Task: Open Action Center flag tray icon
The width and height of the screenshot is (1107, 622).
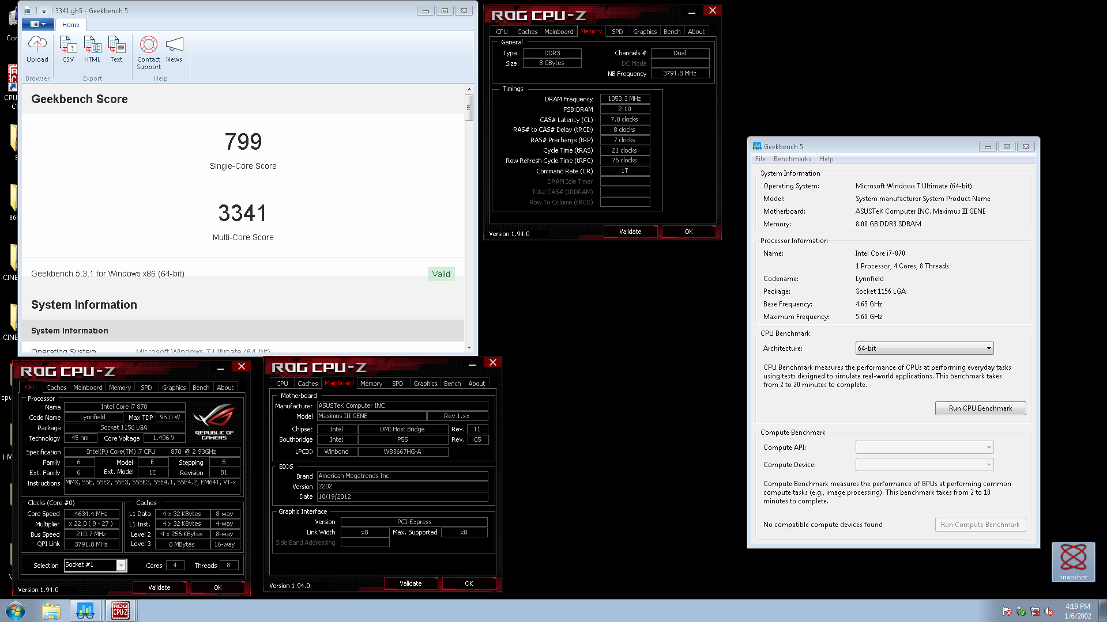Action: pyautogui.click(x=1007, y=612)
